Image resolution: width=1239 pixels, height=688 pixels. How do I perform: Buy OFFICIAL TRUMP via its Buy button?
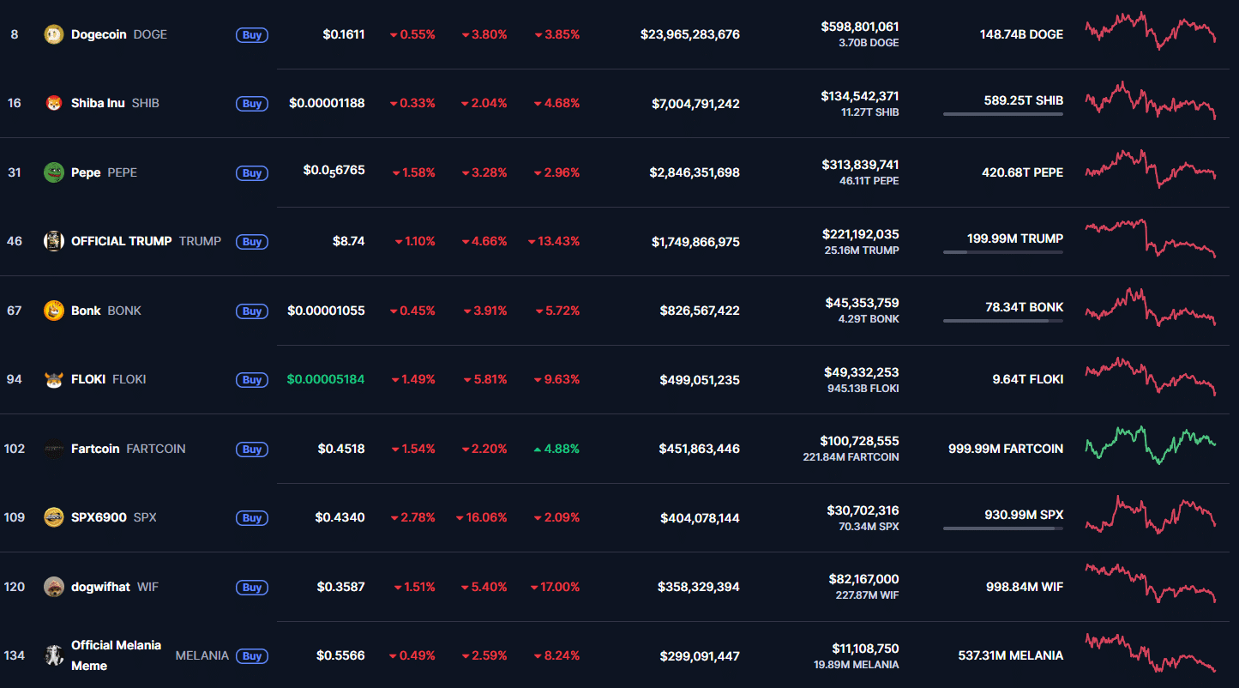252,242
